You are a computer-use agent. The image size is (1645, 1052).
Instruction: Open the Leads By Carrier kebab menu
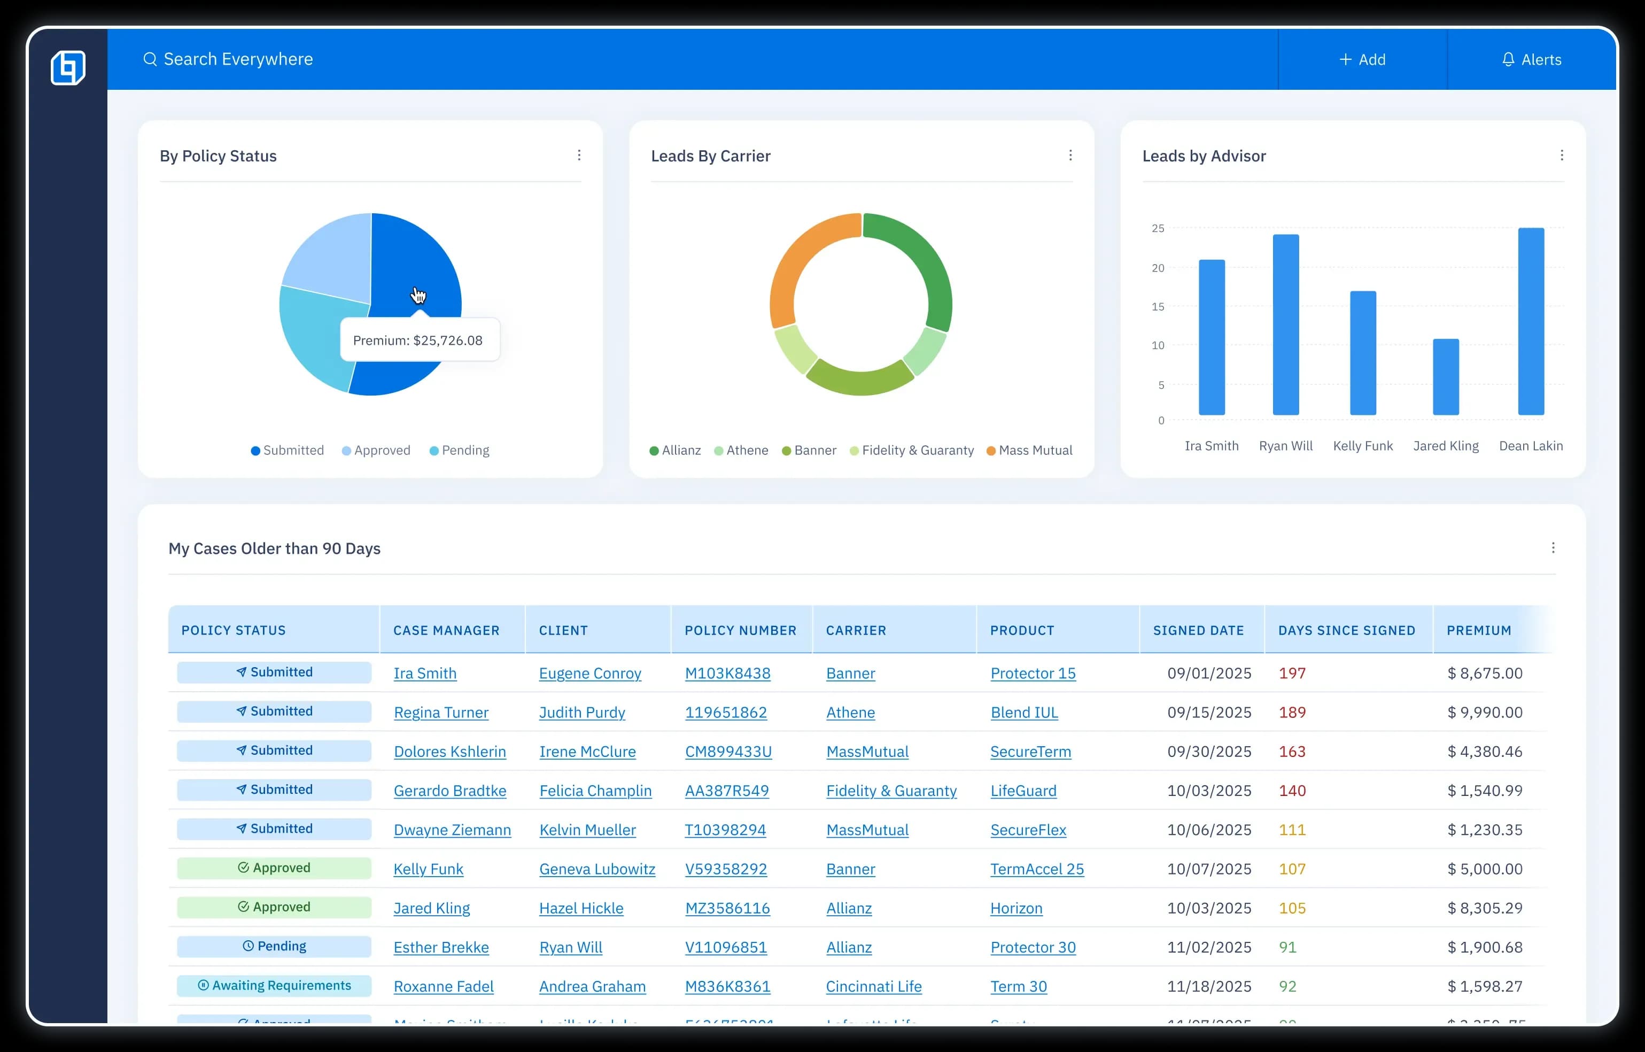[x=1070, y=155]
